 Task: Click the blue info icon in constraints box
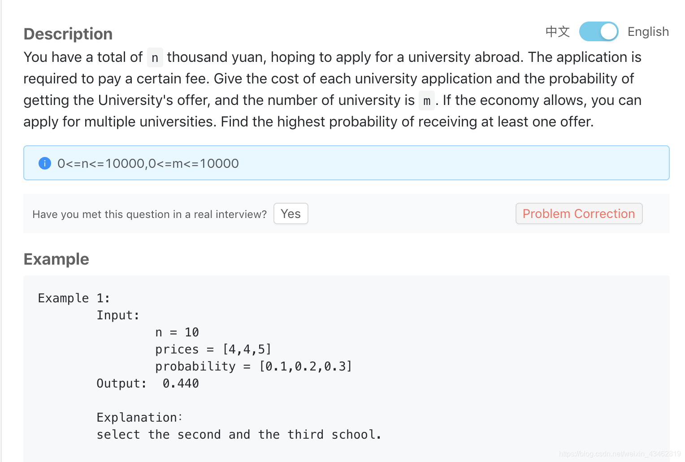point(45,163)
